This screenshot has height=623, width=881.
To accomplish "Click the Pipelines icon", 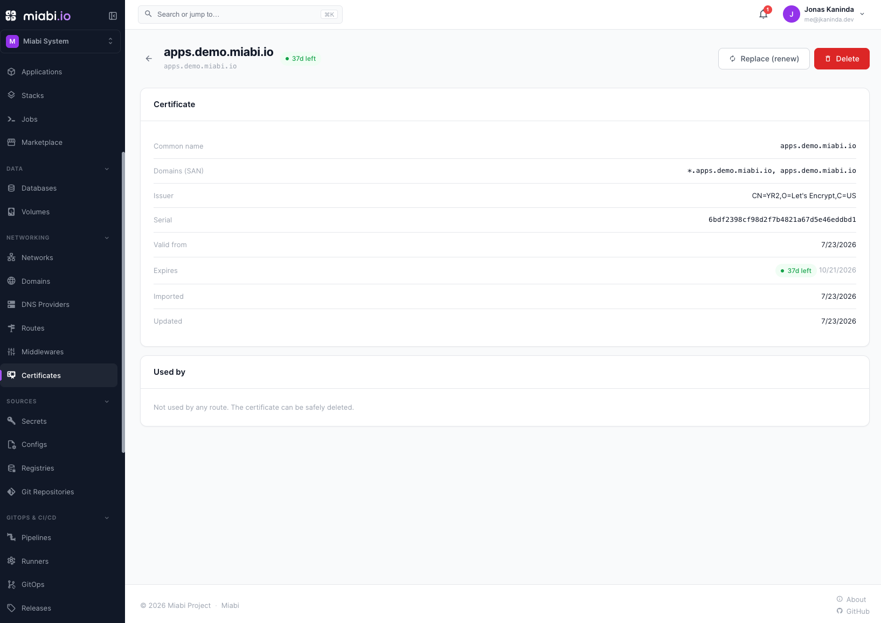I will pos(11,537).
